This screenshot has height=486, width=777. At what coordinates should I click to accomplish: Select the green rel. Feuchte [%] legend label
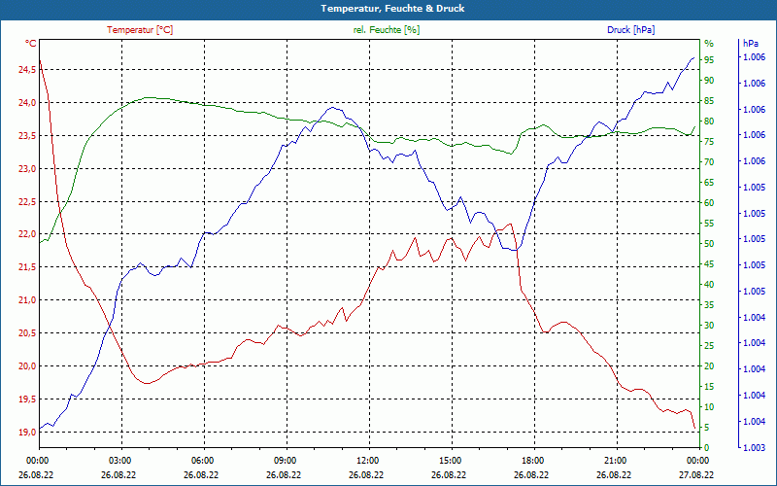pyautogui.click(x=386, y=30)
